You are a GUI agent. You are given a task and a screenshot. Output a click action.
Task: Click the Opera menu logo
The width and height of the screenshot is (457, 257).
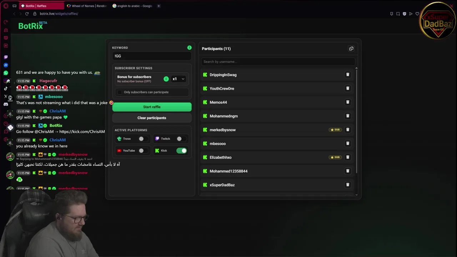pyautogui.click(x=6, y=6)
